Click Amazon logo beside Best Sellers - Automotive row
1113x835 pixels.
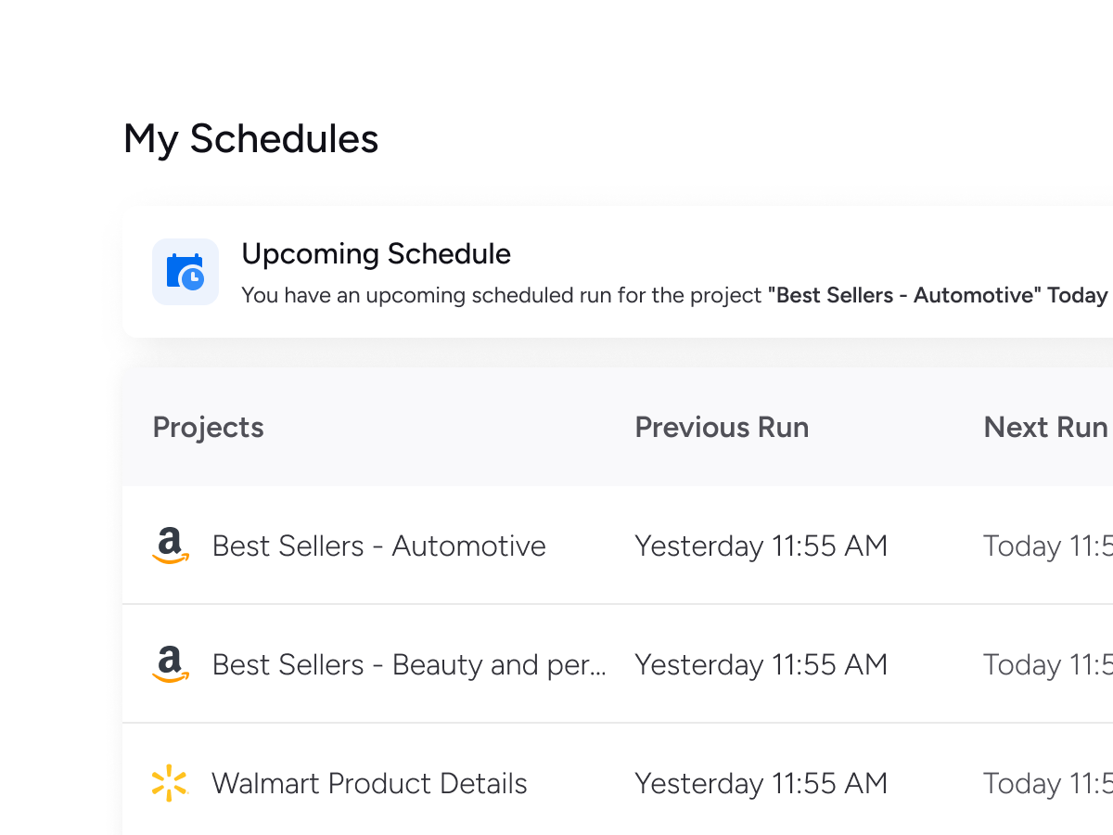pos(170,546)
